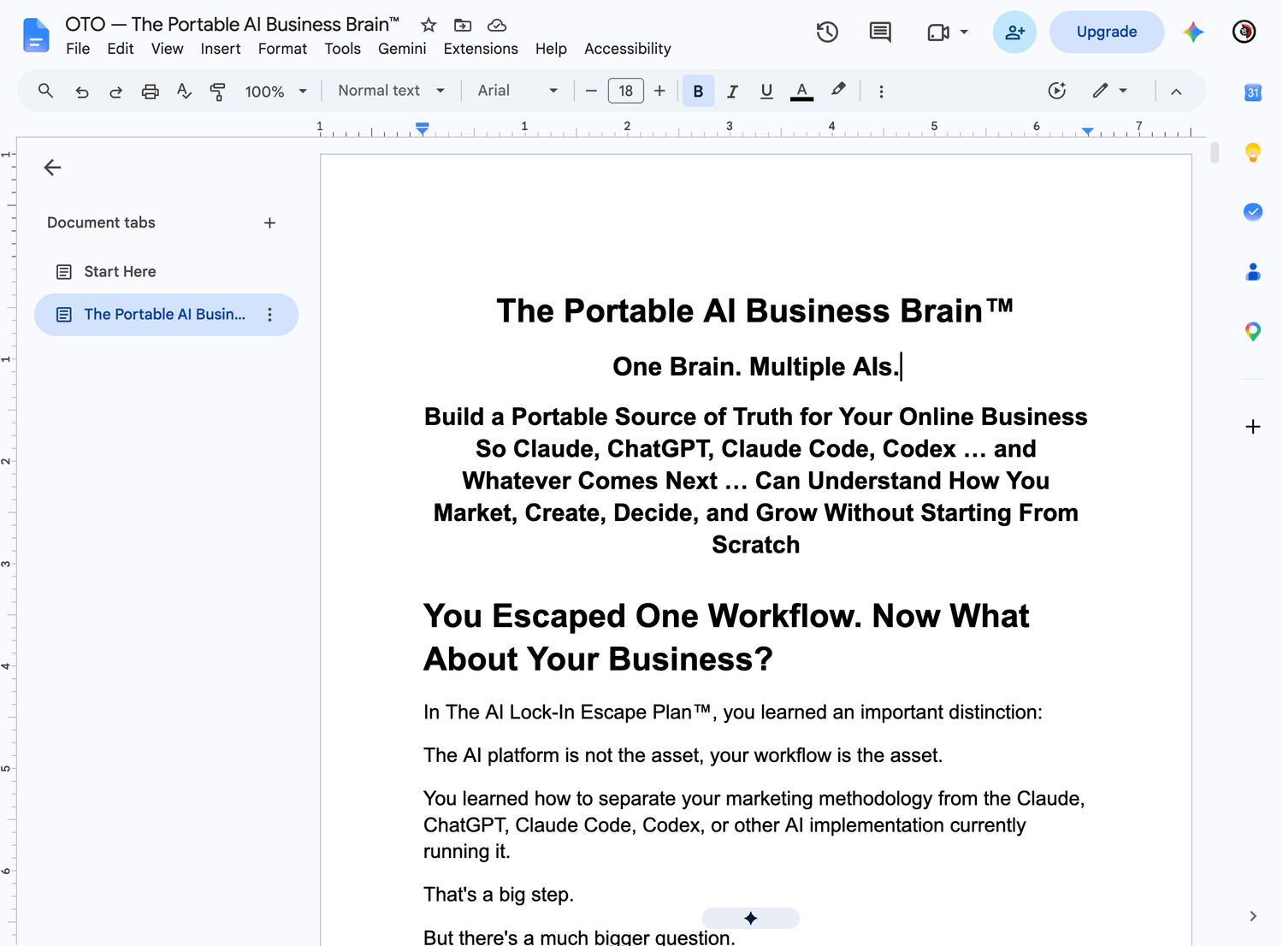
Task: Open the editing mode pencil dropdown
Action: click(x=1110, y=91)
